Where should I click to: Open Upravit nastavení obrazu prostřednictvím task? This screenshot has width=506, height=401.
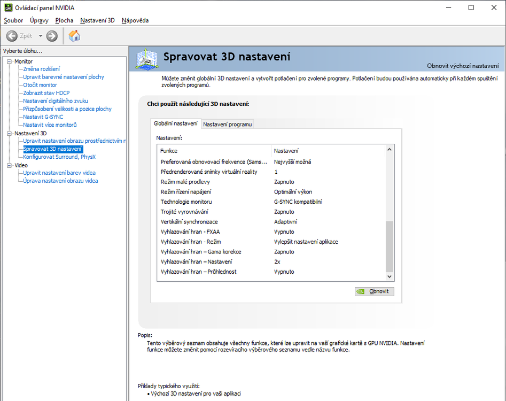click(x=74, y=141)
